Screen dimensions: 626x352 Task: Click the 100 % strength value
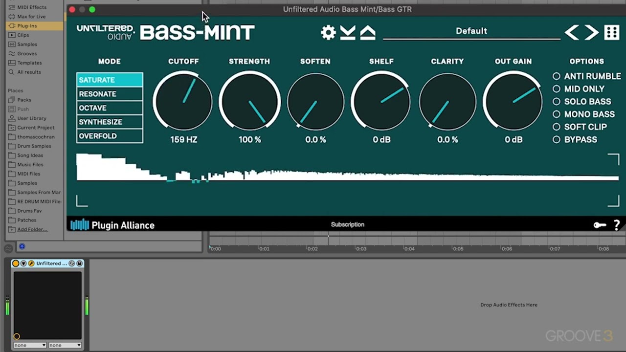pyautogui.click(x=250, y=140)
